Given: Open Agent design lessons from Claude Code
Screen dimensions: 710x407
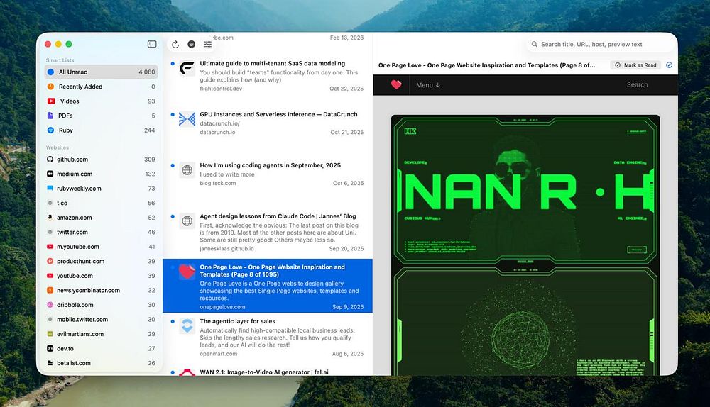Looking at the screenshot, I should click(x=268, y=232).
